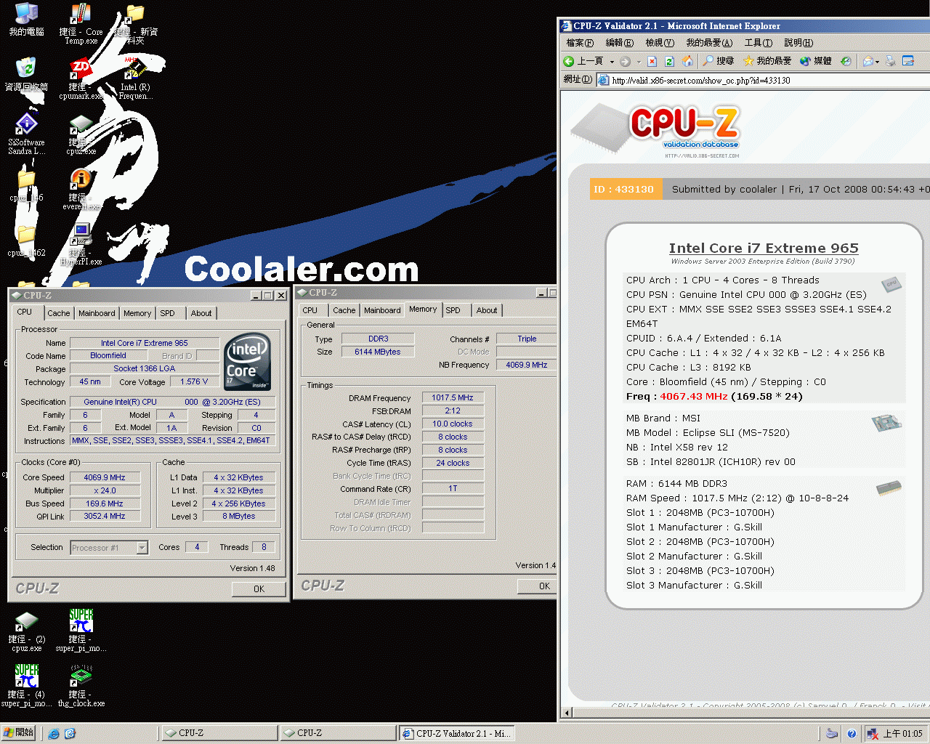Image resolution: width=930 pixels, height=744 pixels.
Task: Click the IE mail icon
Action: [x=868, y=61]
